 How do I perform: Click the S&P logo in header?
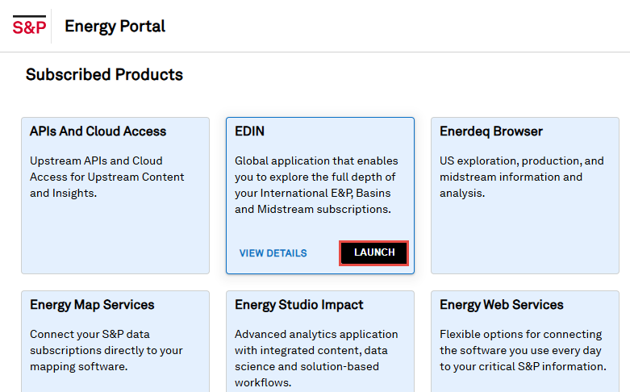click(x=29, y=26)
